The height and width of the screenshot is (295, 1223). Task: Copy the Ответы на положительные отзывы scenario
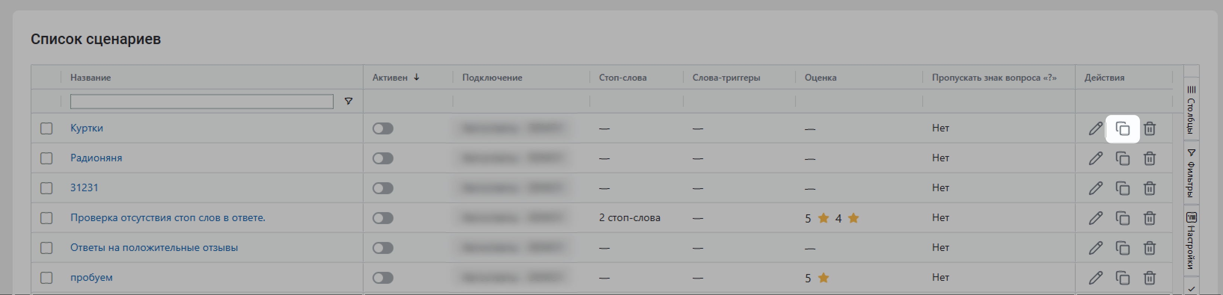click(1122, 248)
